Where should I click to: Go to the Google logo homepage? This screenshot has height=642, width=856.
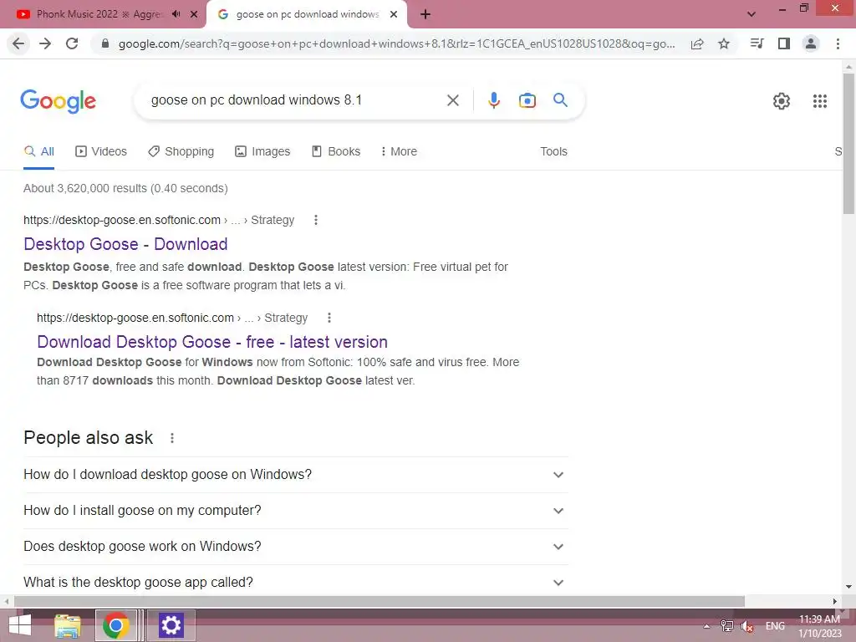[59, 101]
